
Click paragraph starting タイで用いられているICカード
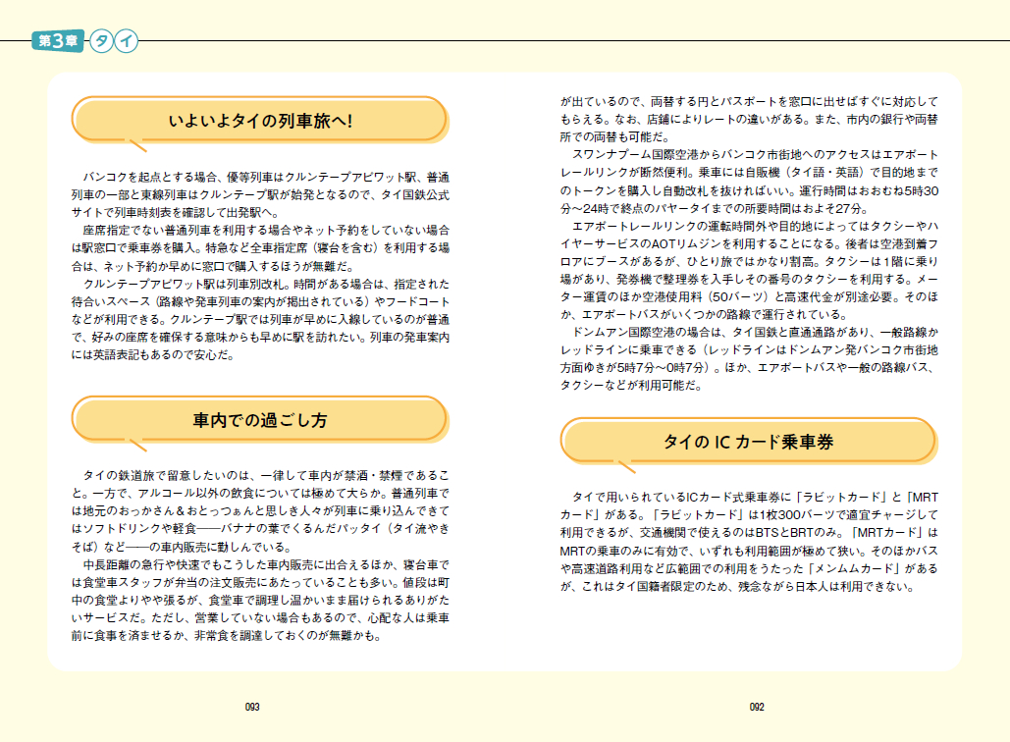click(749, 542)
